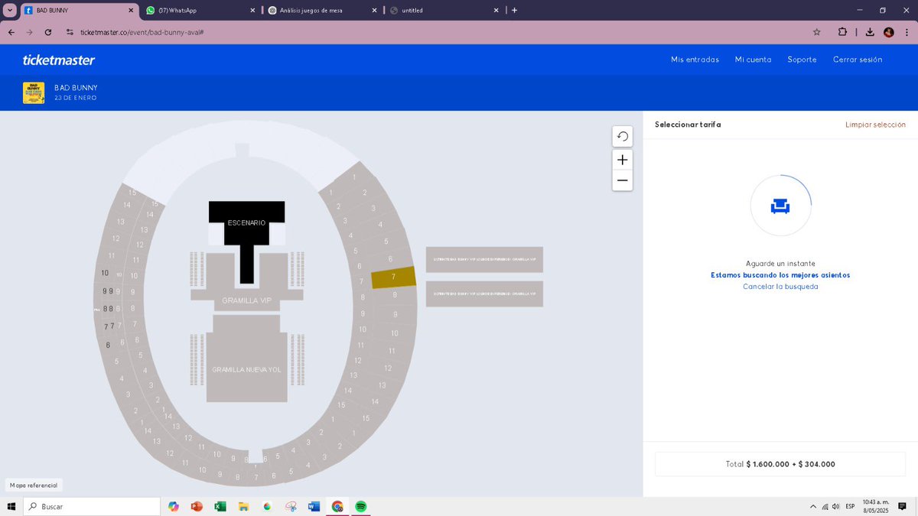Open Spotify from the taskbar

(361, 506)
